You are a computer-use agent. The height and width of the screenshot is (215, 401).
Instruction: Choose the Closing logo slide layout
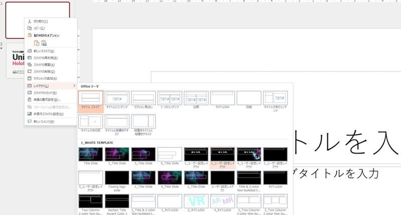point(117,181)
